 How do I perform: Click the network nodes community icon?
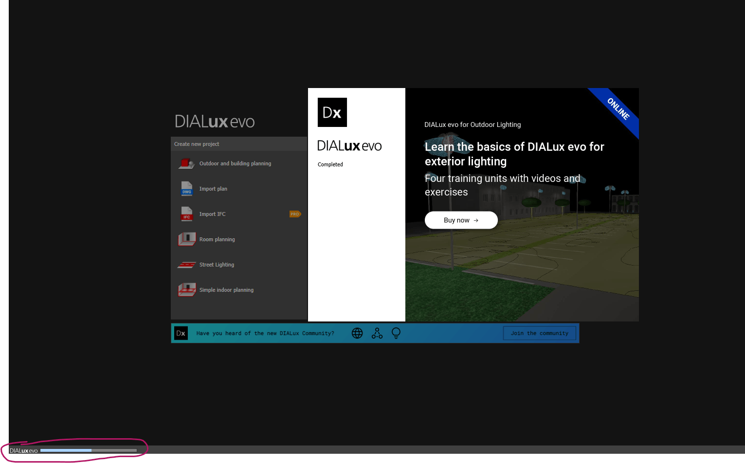pyautogui.click(x=377, y=333)
